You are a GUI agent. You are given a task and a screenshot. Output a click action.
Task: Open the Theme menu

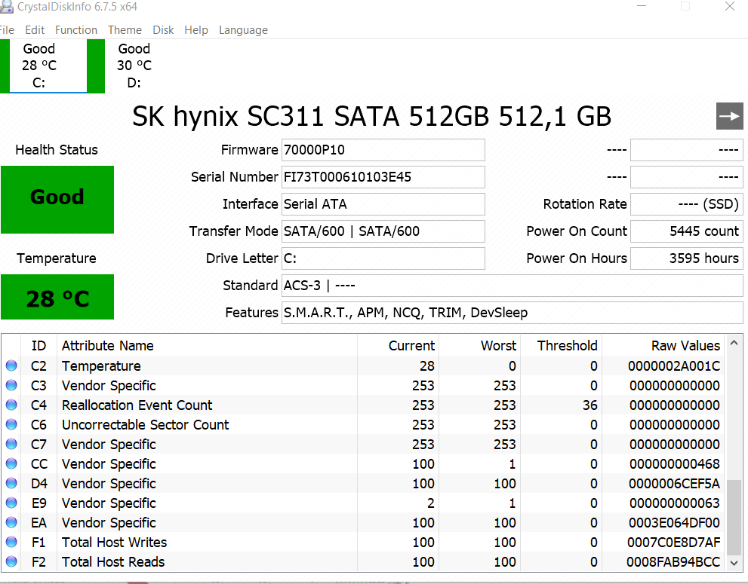(125, 30)
